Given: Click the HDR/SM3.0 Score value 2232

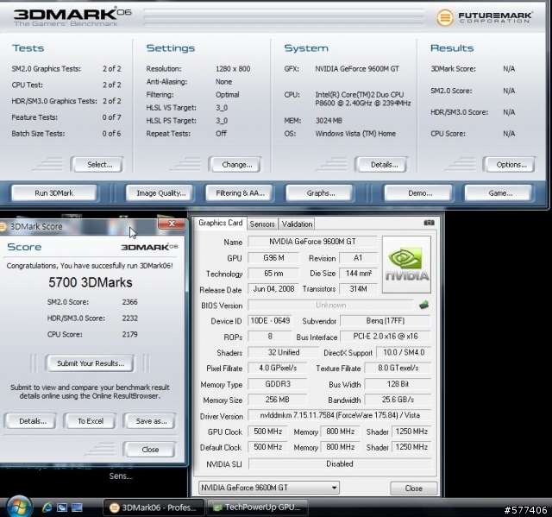Looking at the screenshot, I should coord(129,318).
